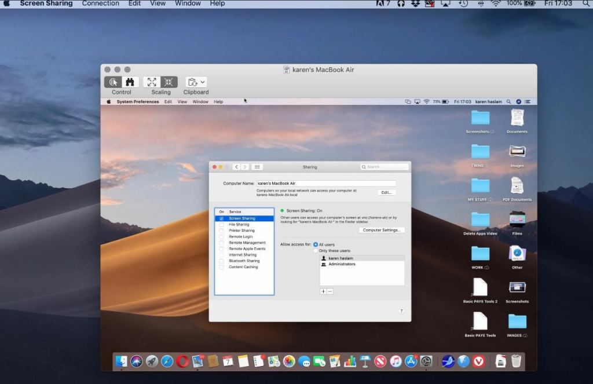Select the shrink-arrows scaling button
Image resolution: width=593 pixels, height=384 pixels.
point(169,82)
